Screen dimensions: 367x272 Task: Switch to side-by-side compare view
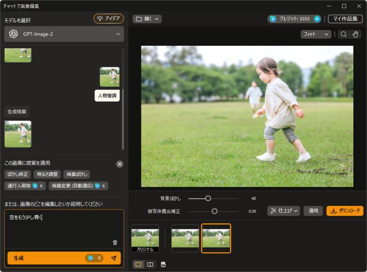tap(150, 264)
